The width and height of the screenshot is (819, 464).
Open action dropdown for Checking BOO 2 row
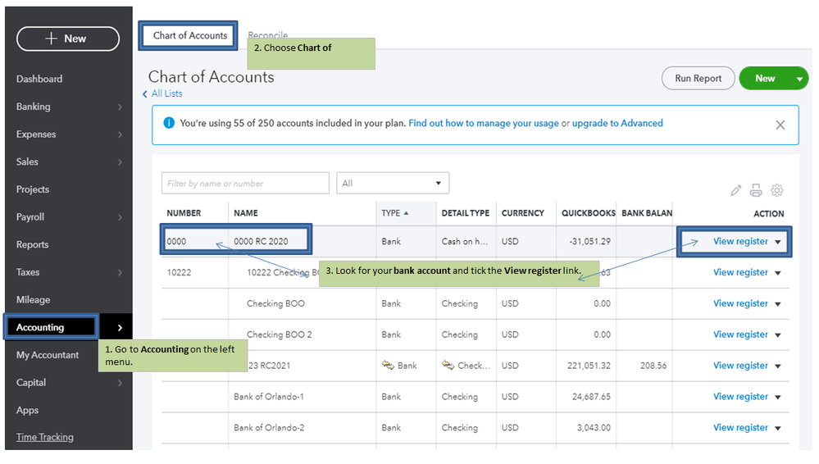point(778,335)
